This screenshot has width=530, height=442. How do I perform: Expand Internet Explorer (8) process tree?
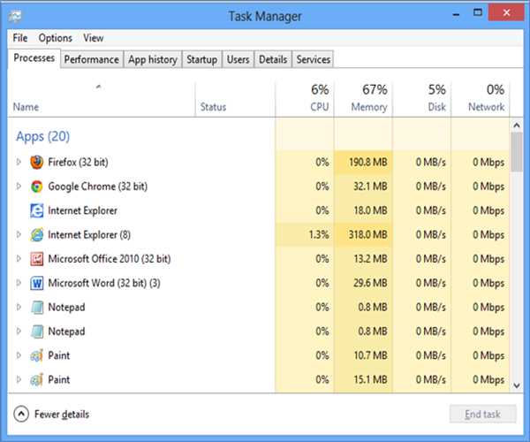click(19, 235)
